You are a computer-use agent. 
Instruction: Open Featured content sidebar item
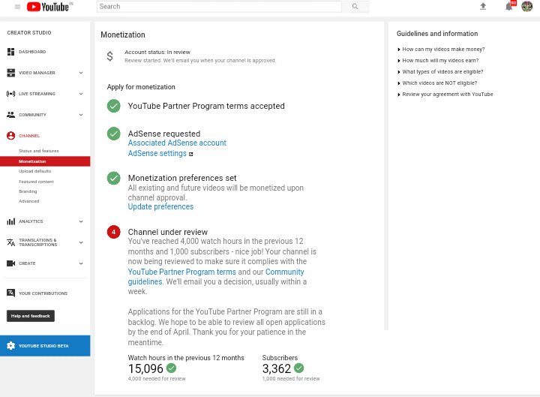pos(37,182)
